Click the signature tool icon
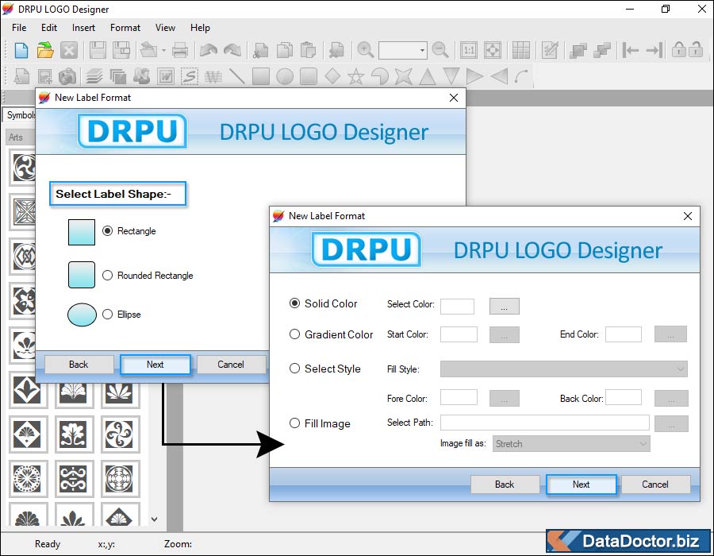Image resolution: width=714 pixels, height=556 pixels. coord(189,76)
